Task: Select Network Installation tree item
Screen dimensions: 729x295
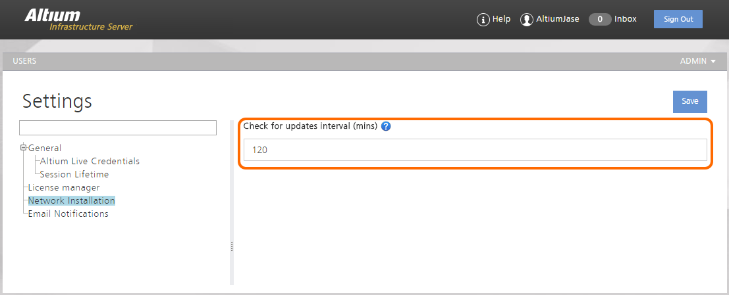Action: tap(71, 200)
